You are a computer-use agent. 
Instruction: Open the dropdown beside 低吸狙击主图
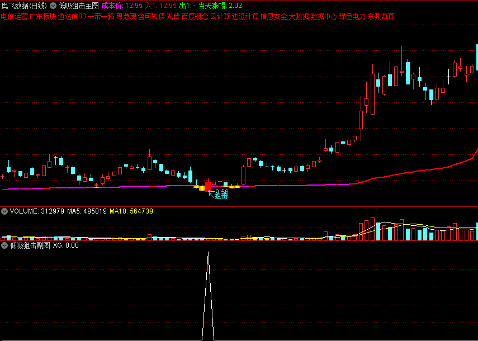tap(53, 6)
